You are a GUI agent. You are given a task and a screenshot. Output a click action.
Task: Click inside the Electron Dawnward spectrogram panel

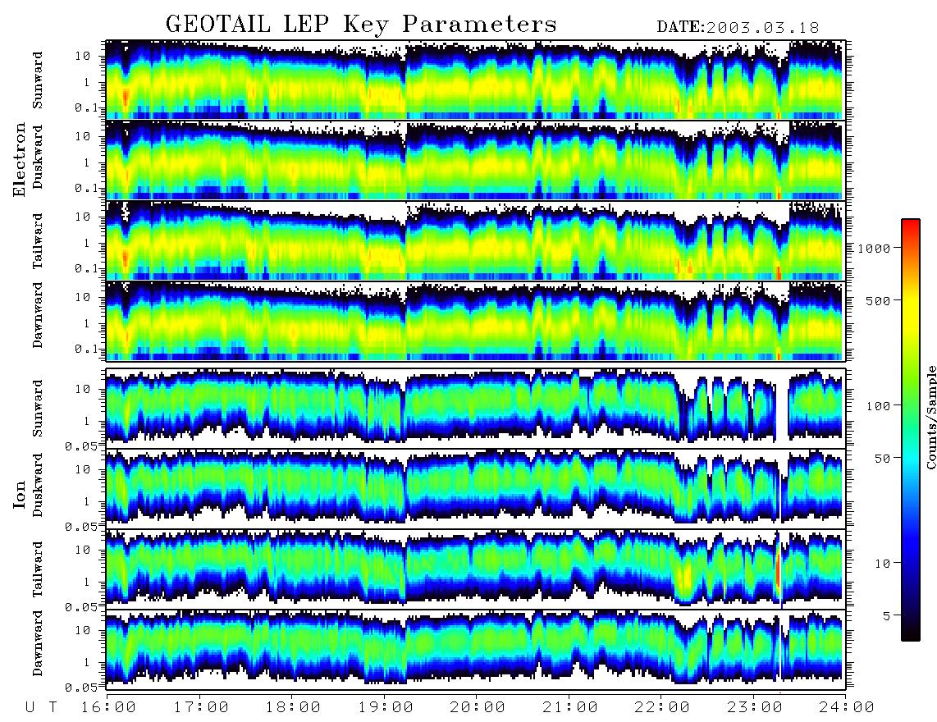(x=476, y=321)
